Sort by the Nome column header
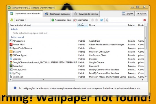Screen dimensions: 156x104 pyautogui.click(x=107, y=25)
